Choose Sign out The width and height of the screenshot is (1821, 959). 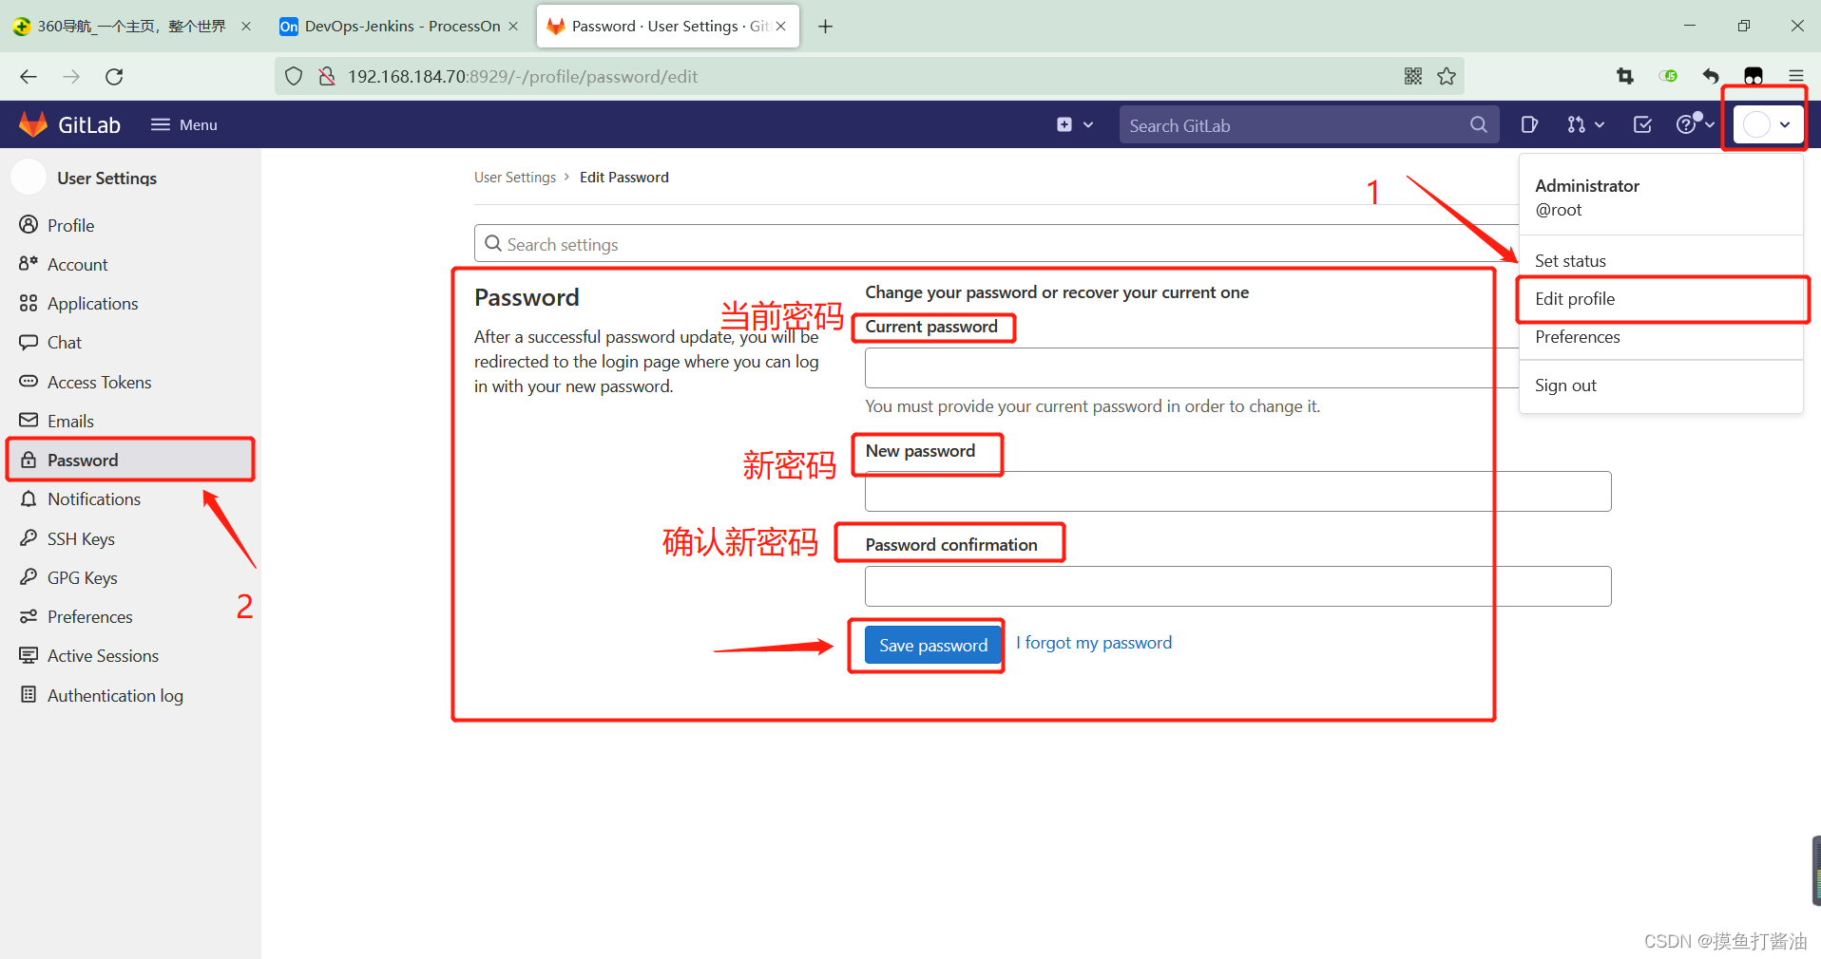(1660, 385)
